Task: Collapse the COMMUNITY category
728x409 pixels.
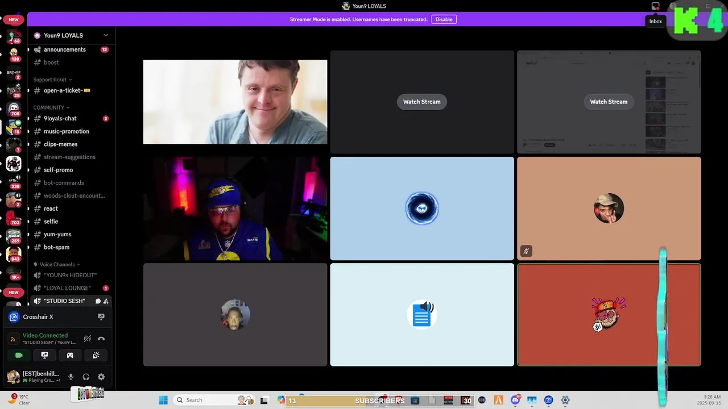Action: click(51, 107)
